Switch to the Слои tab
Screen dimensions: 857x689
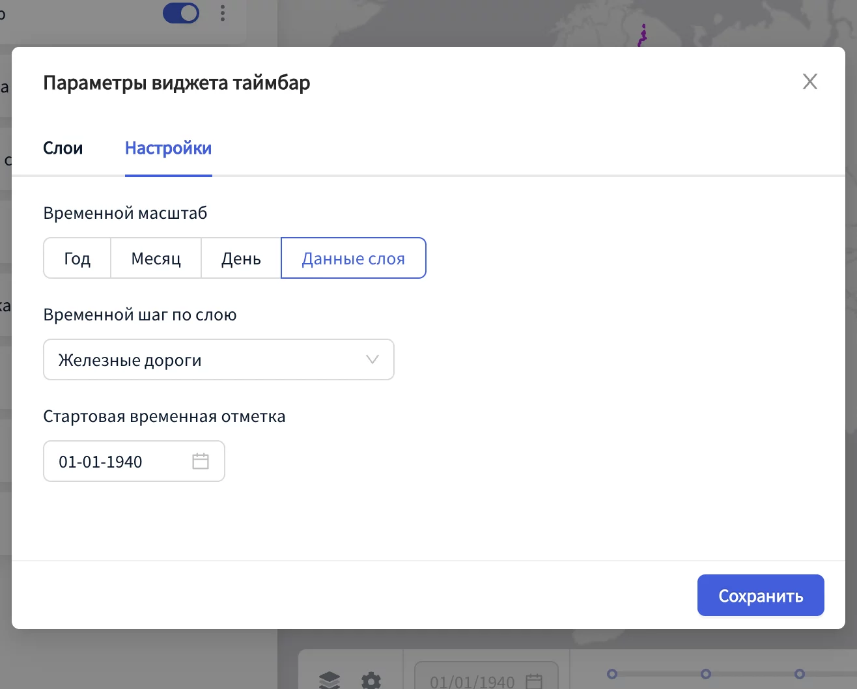click(63, 148)
